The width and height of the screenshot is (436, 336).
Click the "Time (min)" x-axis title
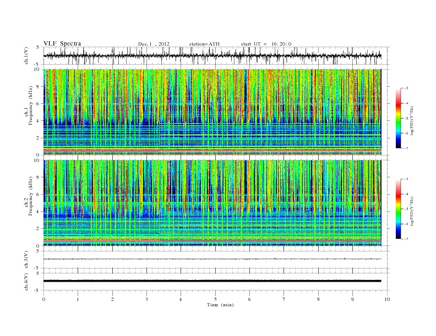[x=220, y=305]
